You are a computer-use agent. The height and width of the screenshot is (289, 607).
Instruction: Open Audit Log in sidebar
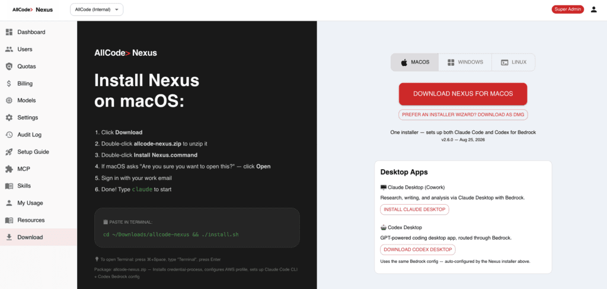coord(39,135)
